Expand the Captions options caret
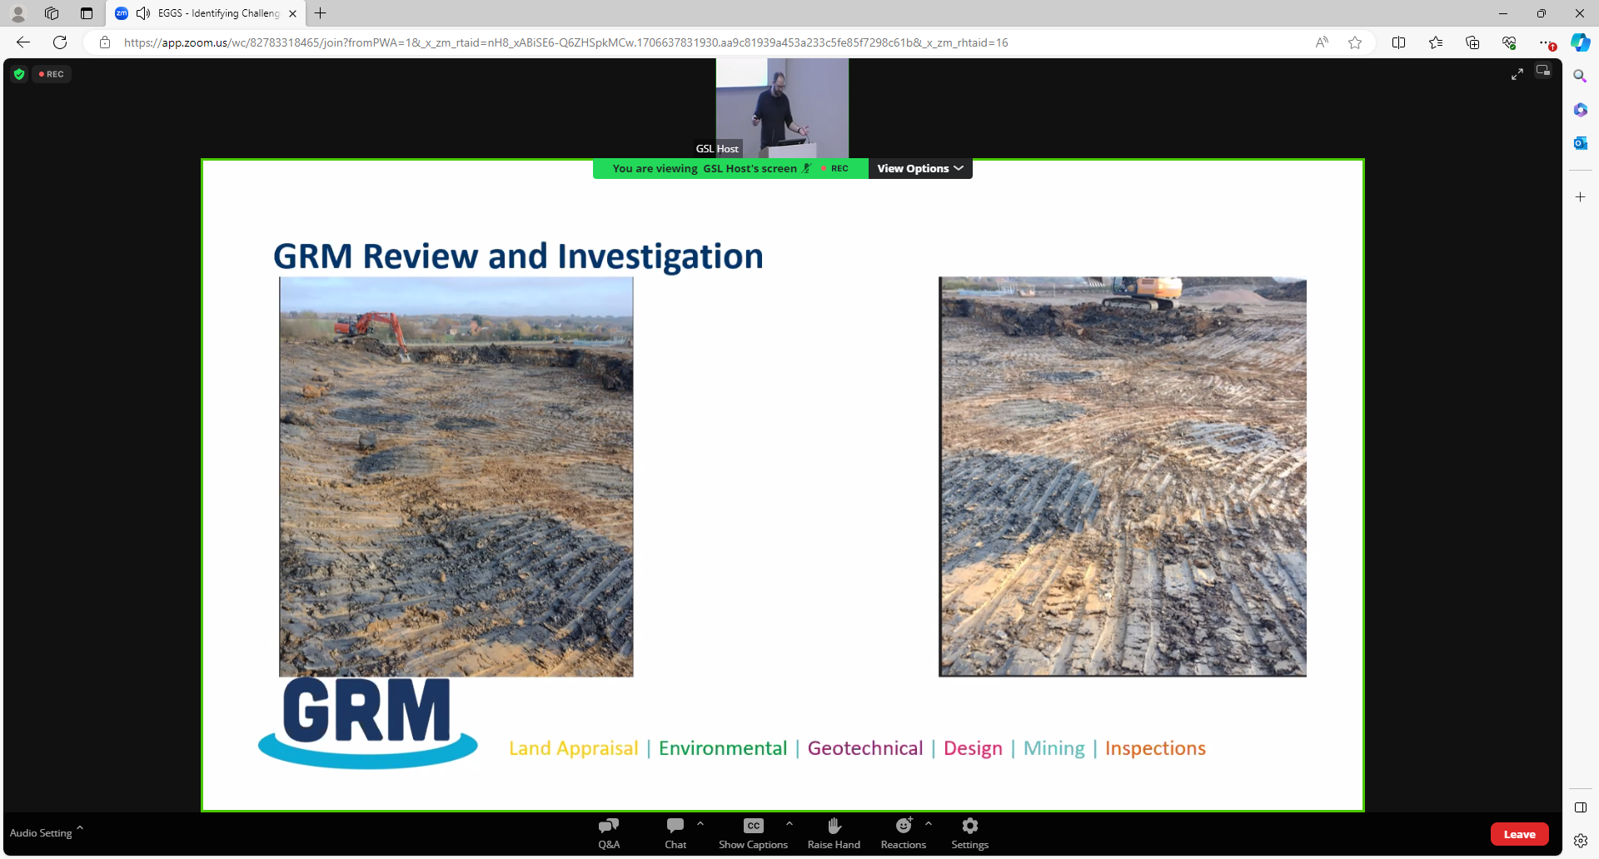 click(790, 823)
